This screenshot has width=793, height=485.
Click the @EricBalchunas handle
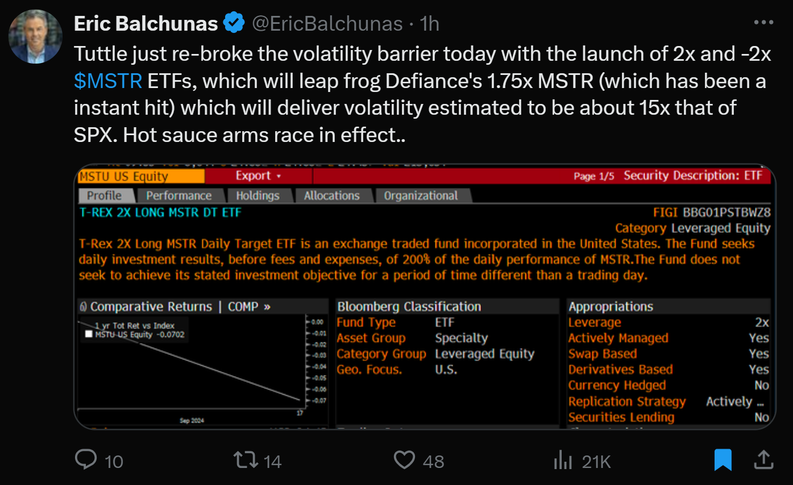tap(327, 23)
